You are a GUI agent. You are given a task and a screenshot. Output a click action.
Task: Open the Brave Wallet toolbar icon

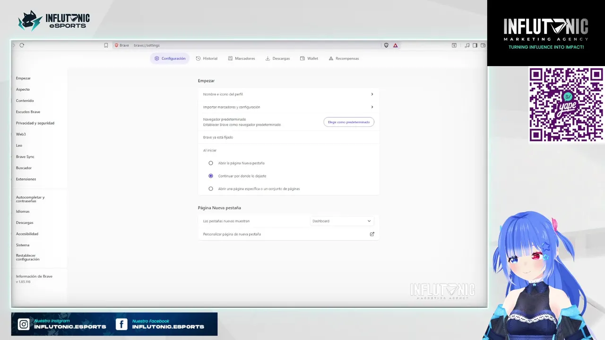(483, 45)
